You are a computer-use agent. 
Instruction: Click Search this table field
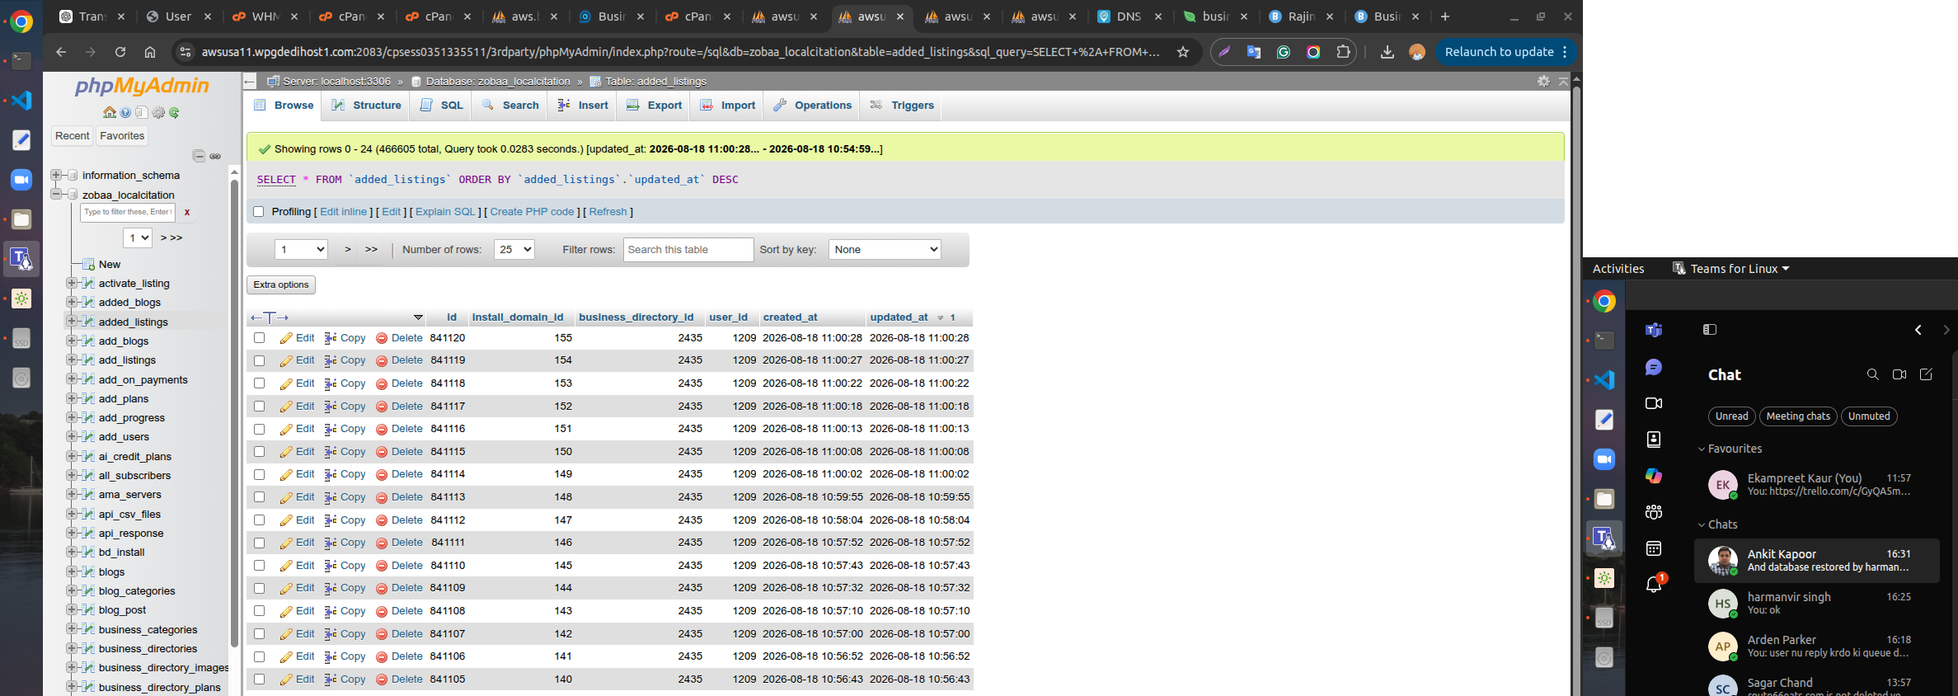688,250
